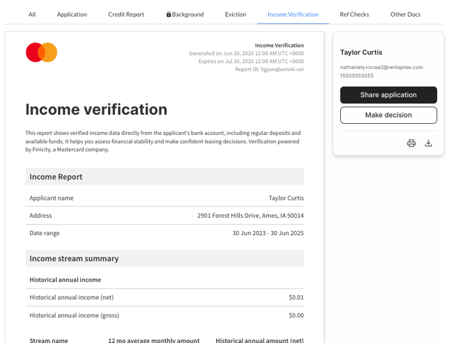Viewport: 467px width, 343px height.
Task: Click the Make decision button
Action: tap(388, 115)
